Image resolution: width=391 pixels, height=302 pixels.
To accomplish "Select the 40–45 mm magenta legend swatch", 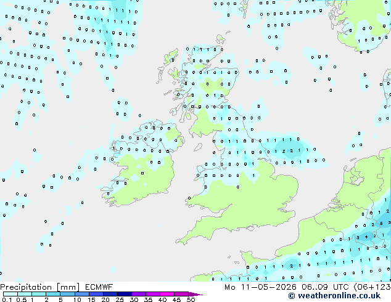I will pos(167,294).
